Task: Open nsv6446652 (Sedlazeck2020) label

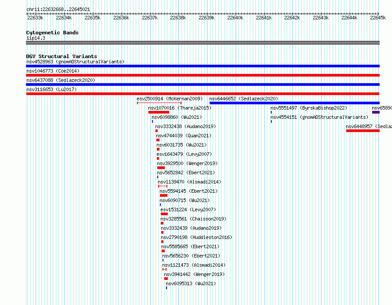Action: pos(244,99)
